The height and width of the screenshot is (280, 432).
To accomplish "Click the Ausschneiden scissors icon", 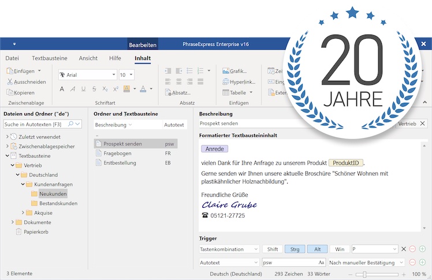I will (10, 82).
